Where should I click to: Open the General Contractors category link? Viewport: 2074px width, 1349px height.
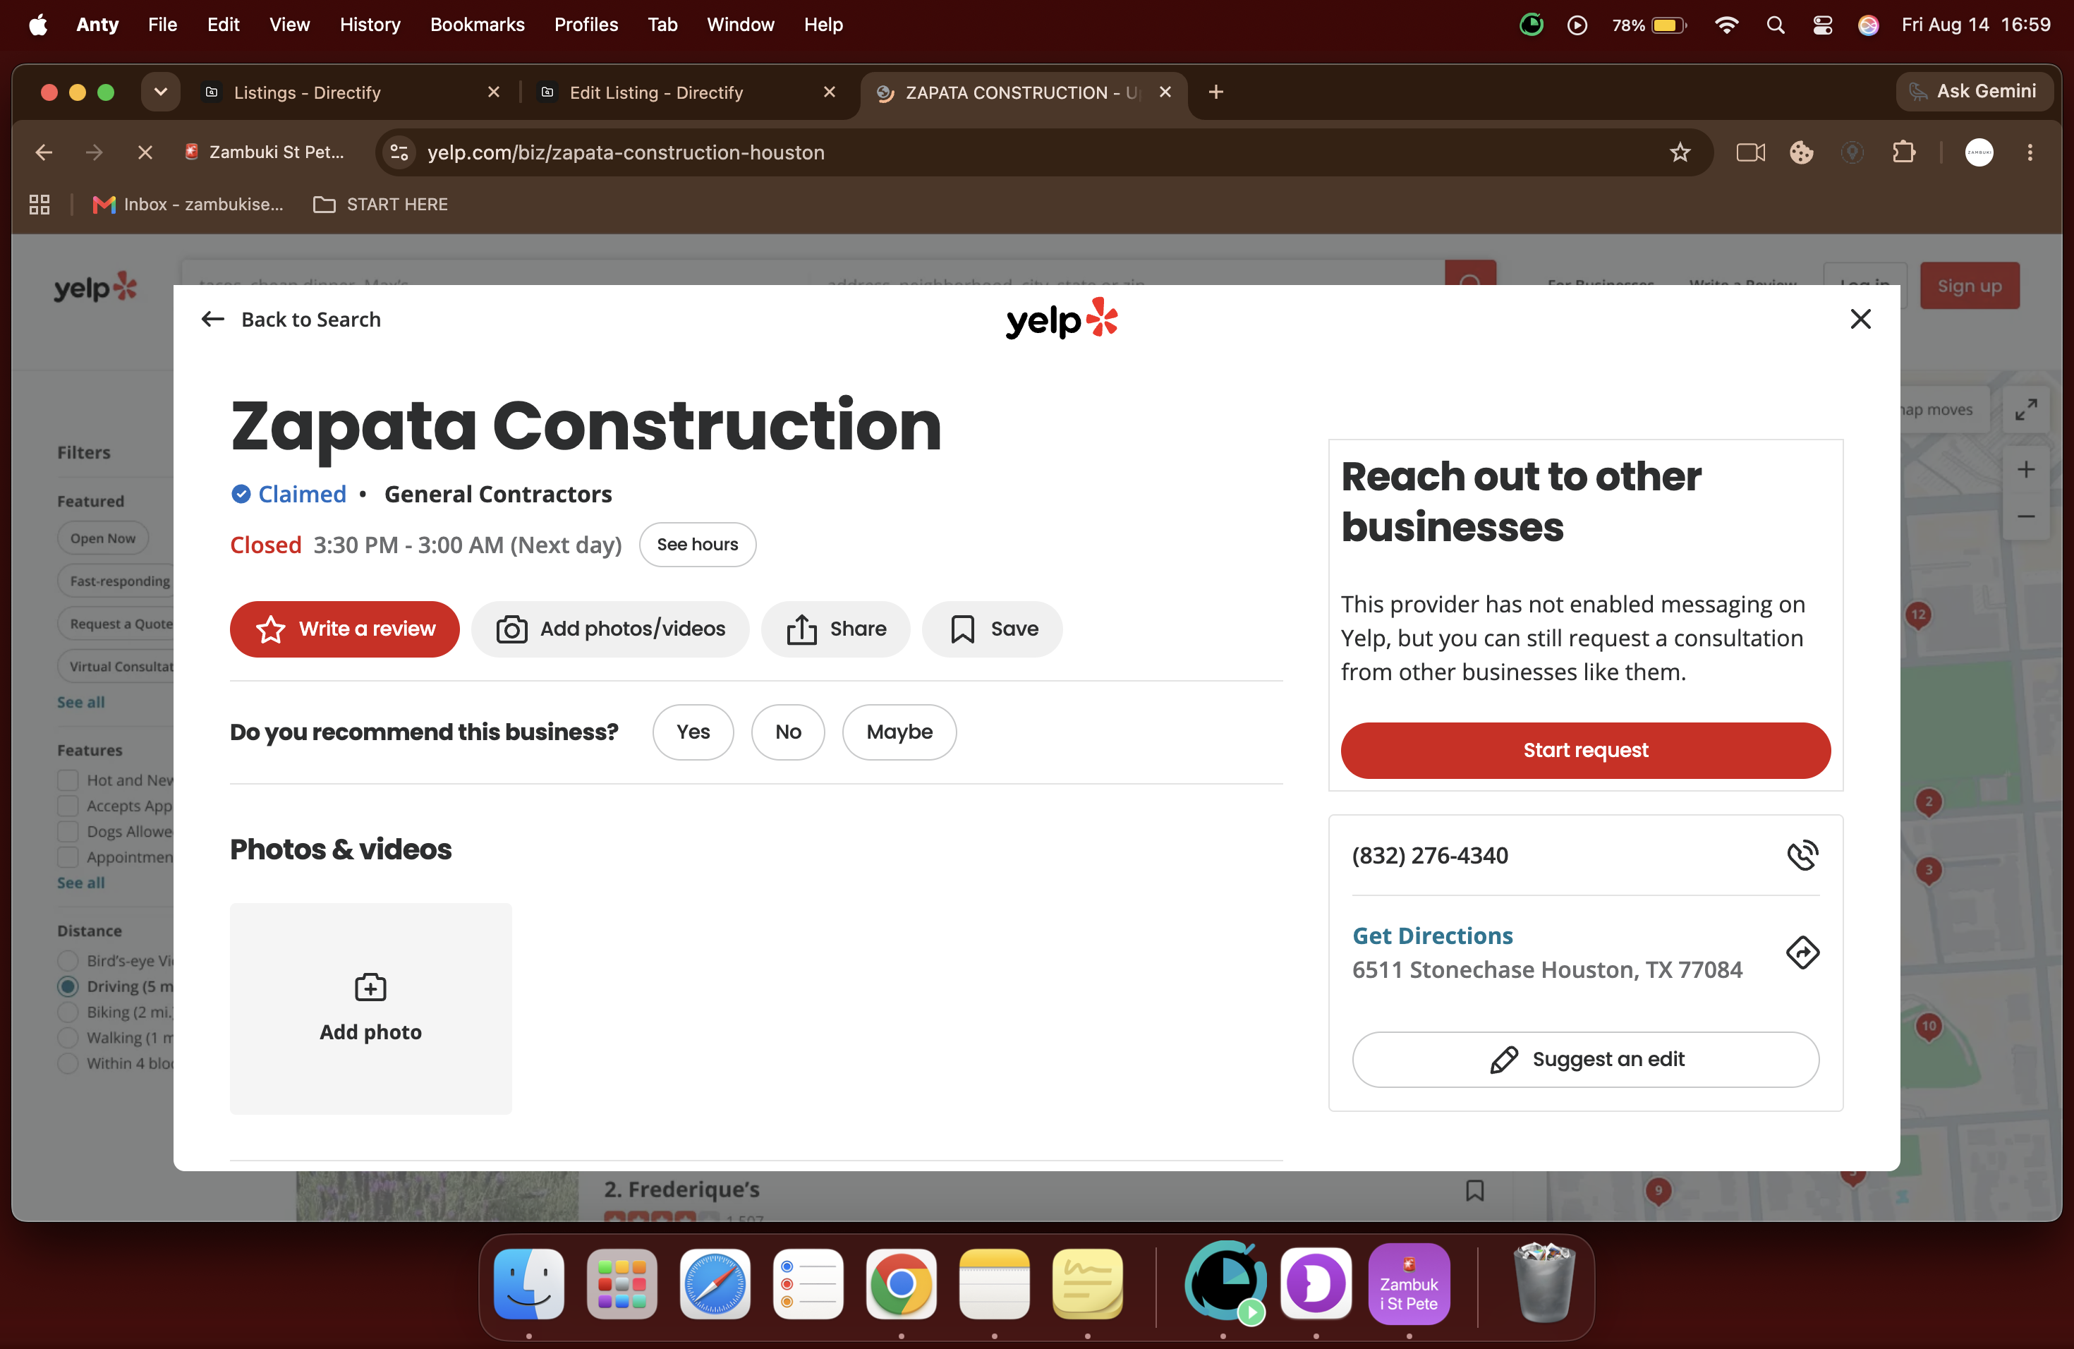point(497,494)
